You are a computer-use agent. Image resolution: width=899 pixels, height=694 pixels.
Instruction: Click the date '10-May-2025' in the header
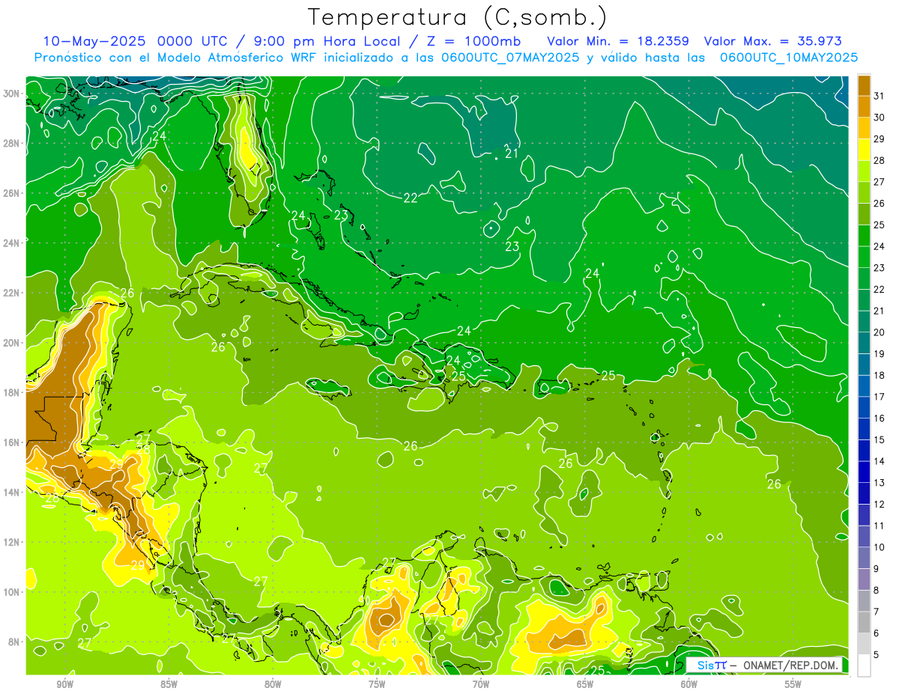(x=95, y=41)
